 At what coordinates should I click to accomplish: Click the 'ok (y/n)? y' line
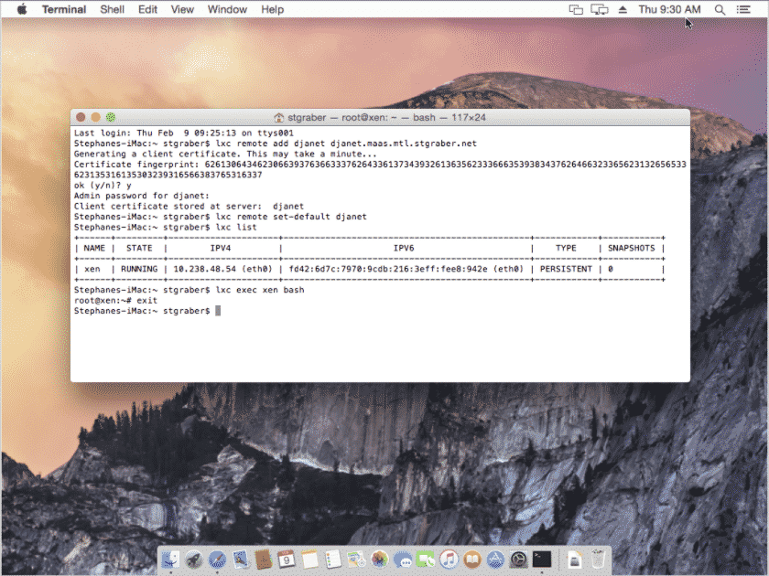(103, 185)
